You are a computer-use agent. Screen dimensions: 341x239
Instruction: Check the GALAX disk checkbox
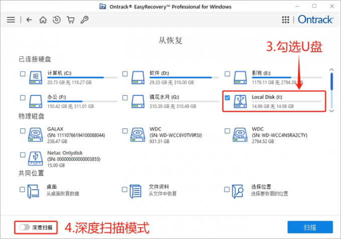tap(23, 131)
